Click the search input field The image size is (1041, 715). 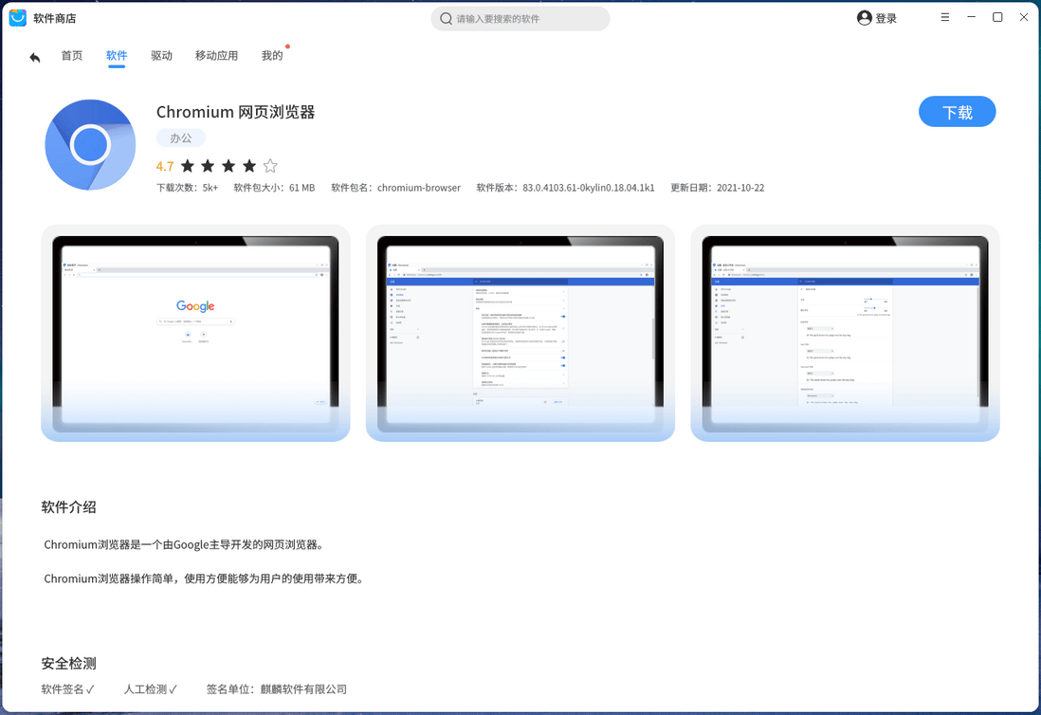(x=520, y=18)
